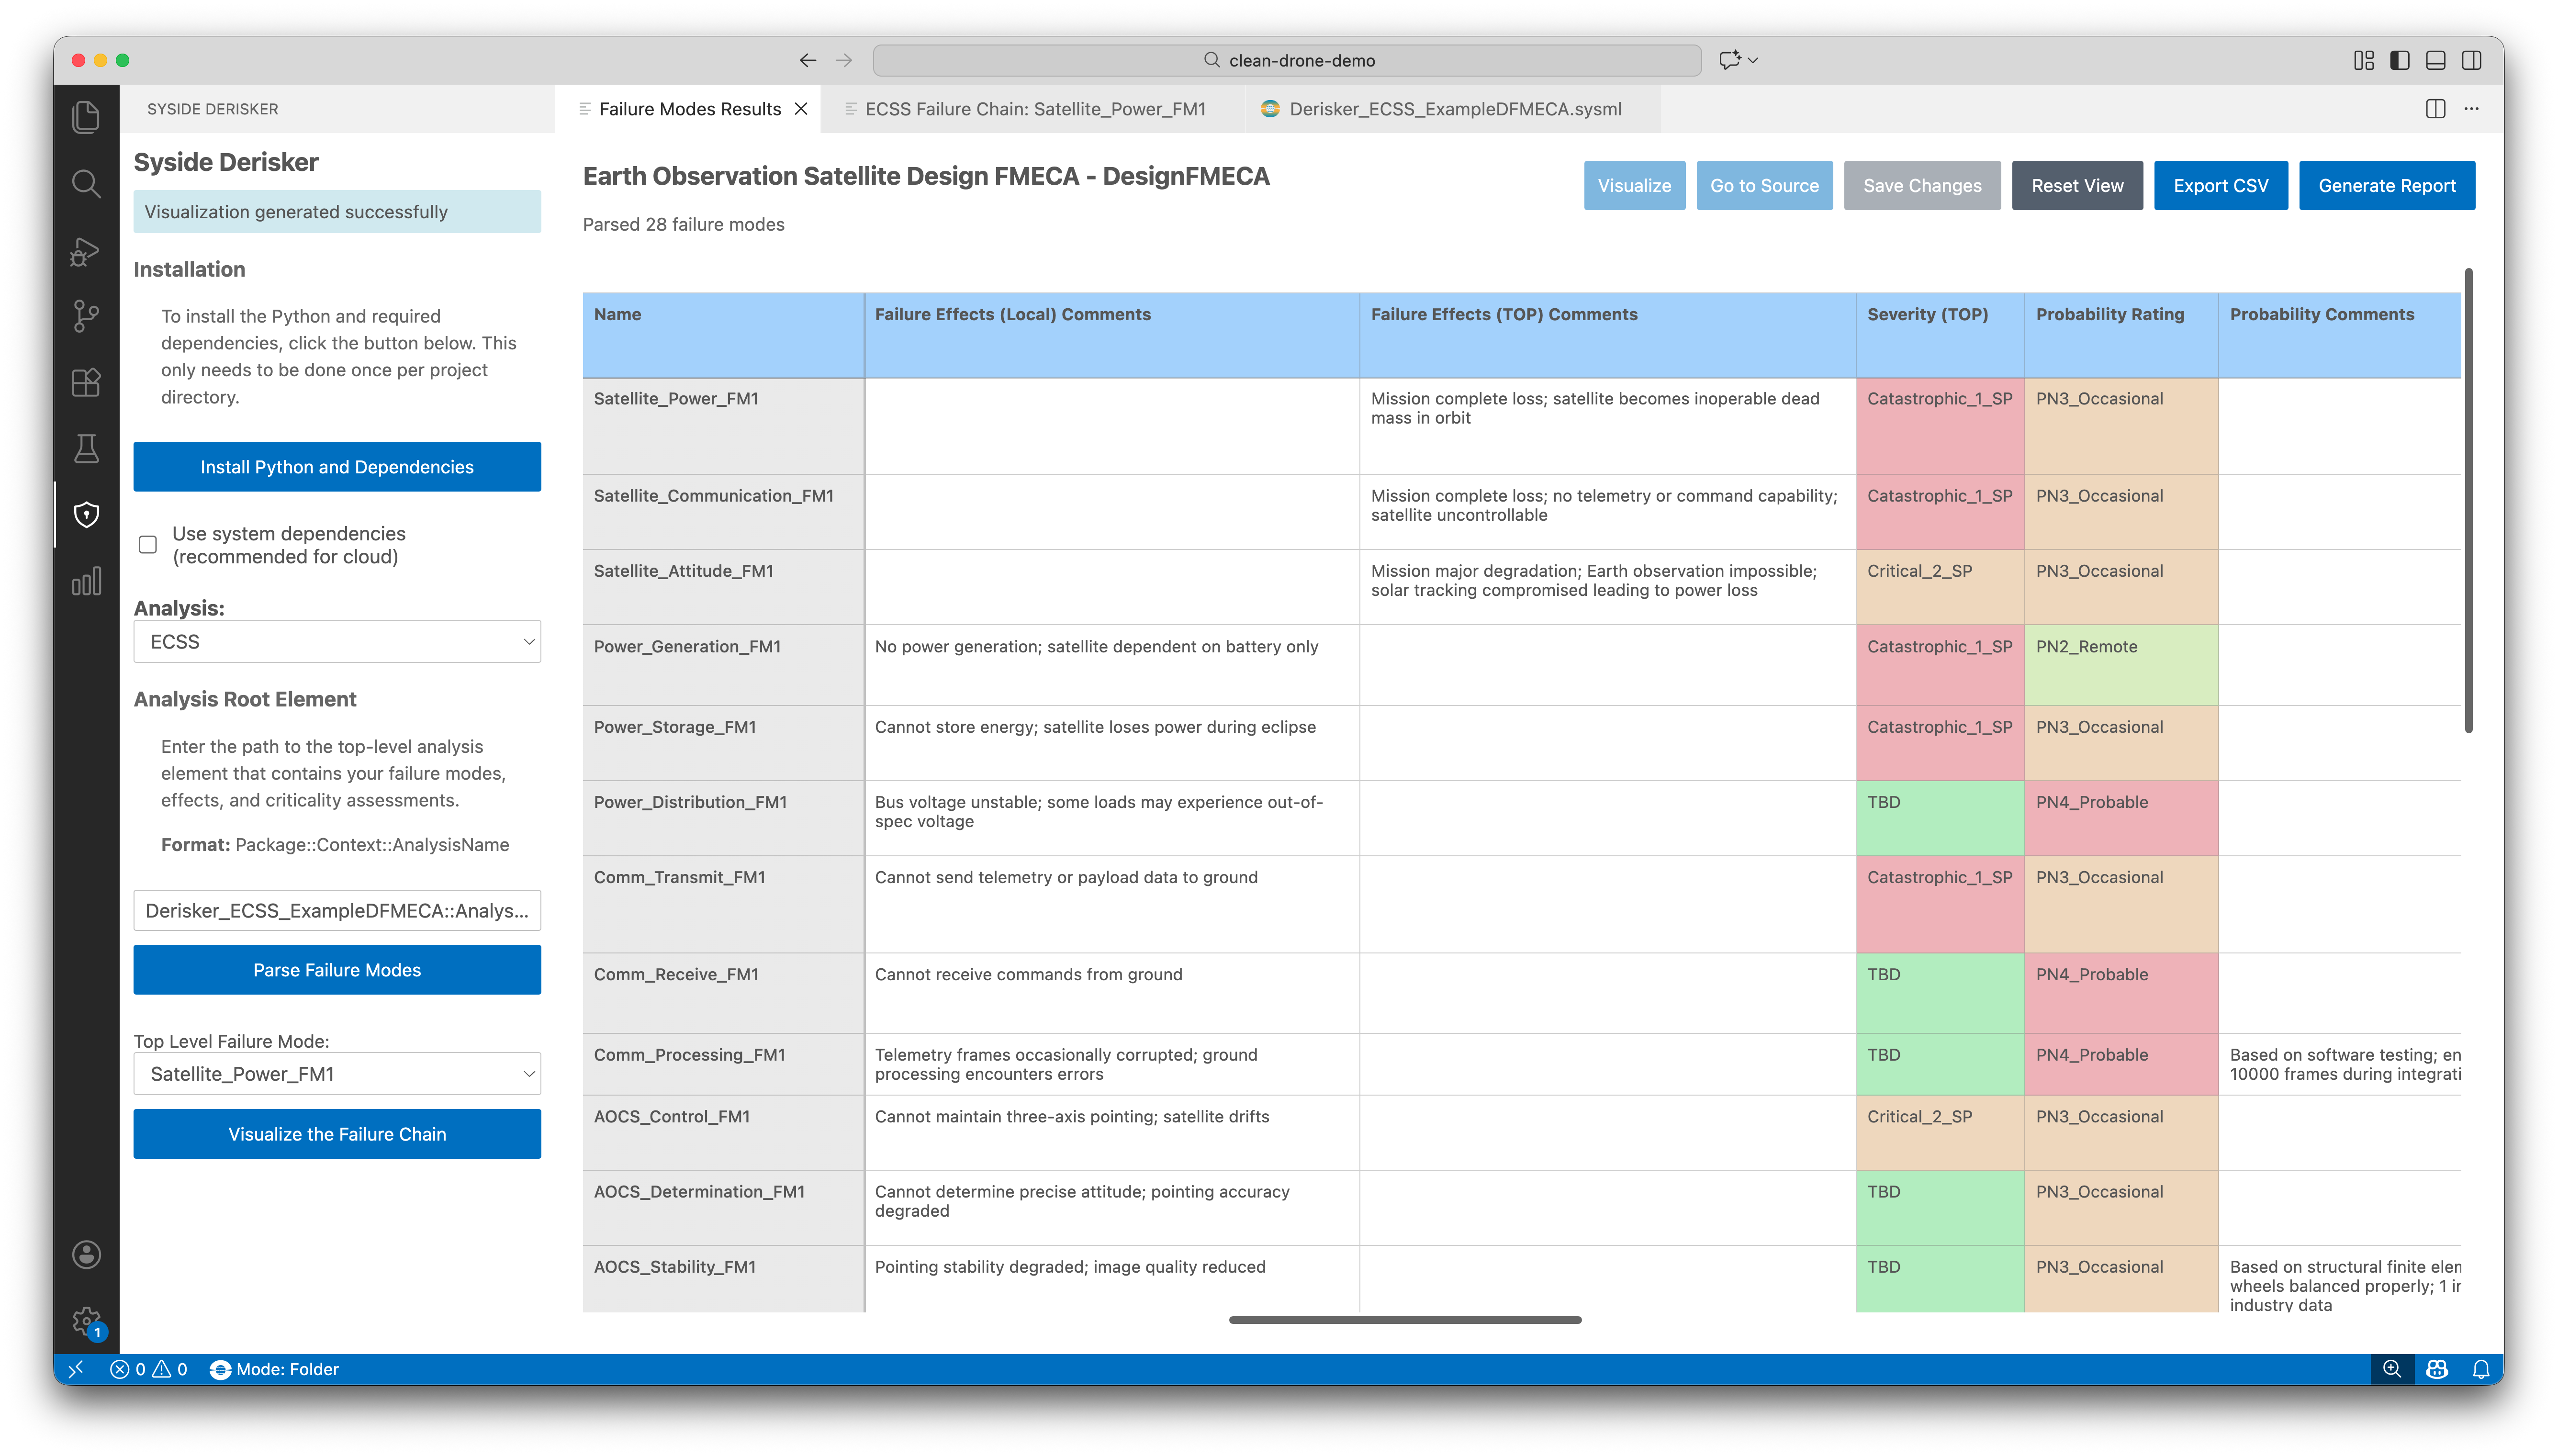Toggle the primary side bar layout icon
2558x1456 pixels.
2399,60
